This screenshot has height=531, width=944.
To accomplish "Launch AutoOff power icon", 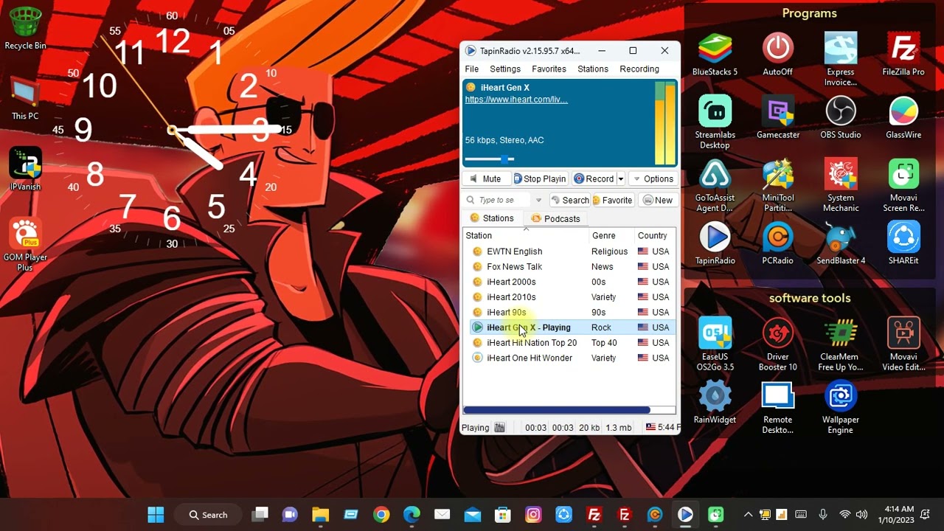I will [777, 55].
